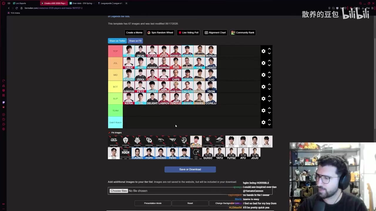Open the Alignment Chart option
376x211 pixels.
tap(215, 33)
